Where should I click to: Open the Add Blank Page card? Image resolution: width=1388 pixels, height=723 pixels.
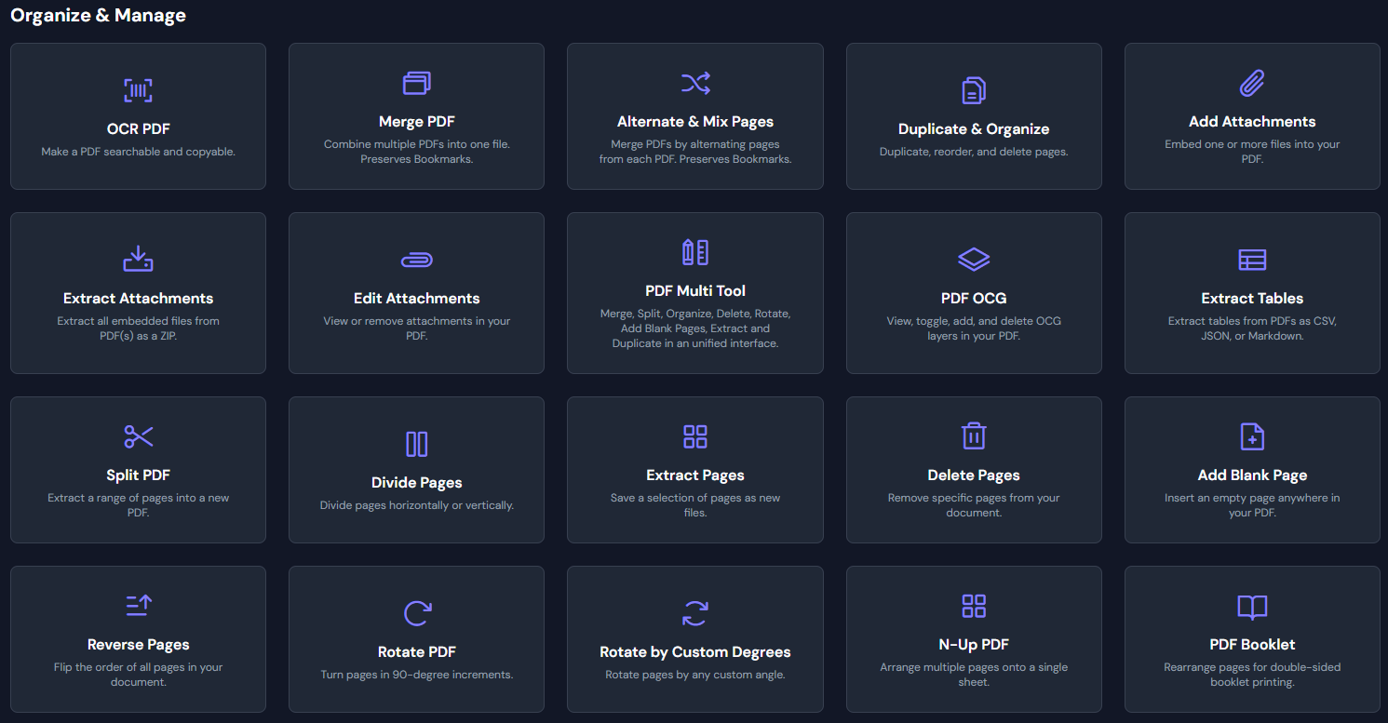pos(1252,470)
